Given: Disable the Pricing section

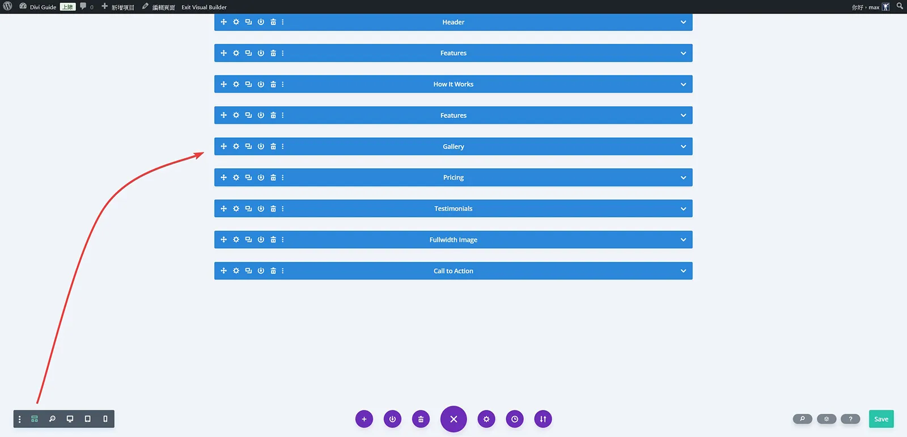Looking at the screenshot, I should coord(261,177).
